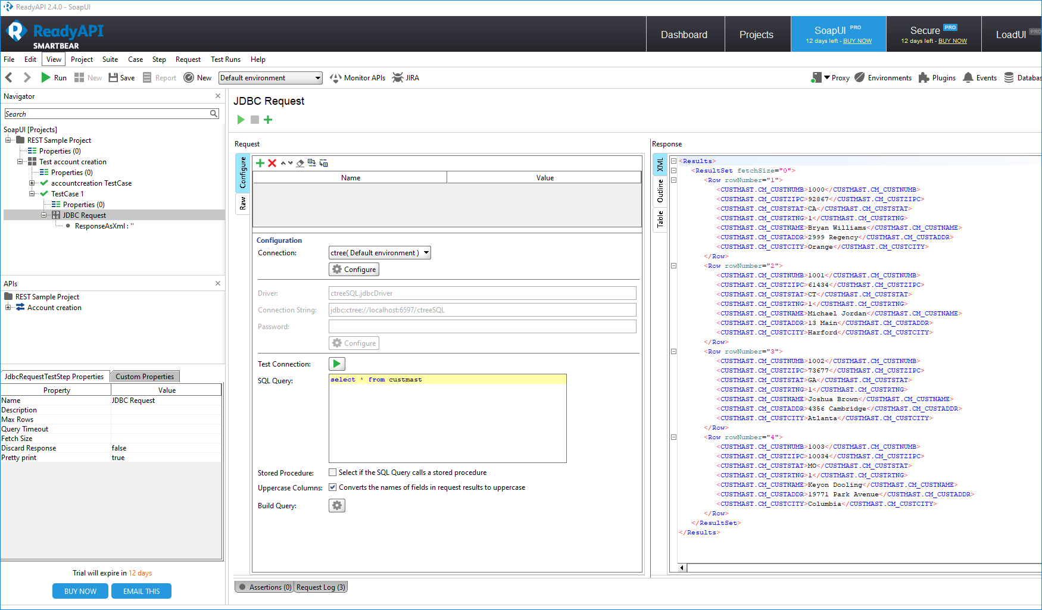Click the search magnifier in Navigator
This screenshot has height=610, width=1042.
pos(214,114)
